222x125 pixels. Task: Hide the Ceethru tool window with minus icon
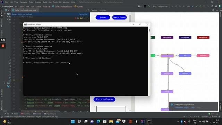click(217, 10)
